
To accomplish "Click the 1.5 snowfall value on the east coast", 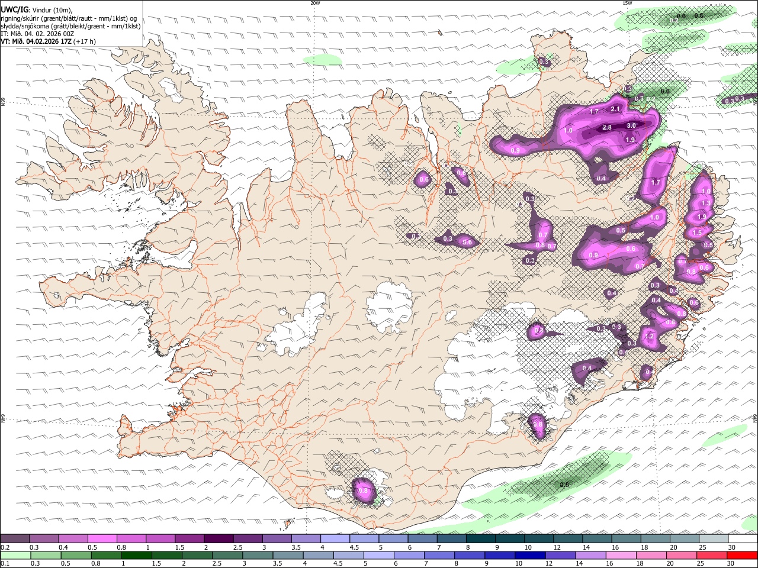I will 698,233.
